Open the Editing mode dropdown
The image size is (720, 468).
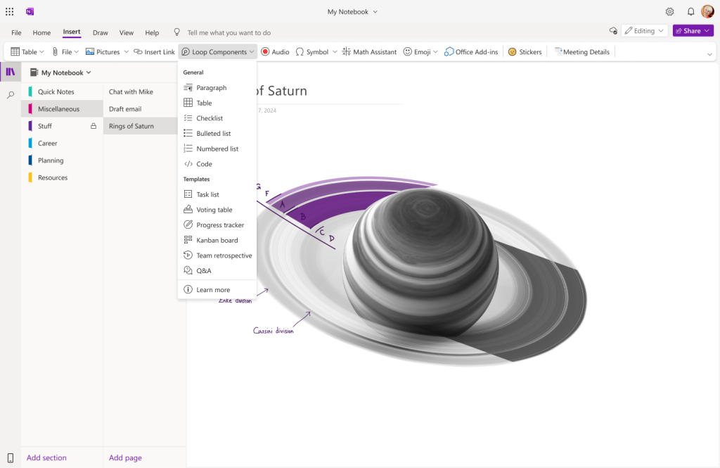(x=644, y=31)
